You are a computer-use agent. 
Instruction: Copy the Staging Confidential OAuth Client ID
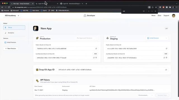tap(164, 57)
